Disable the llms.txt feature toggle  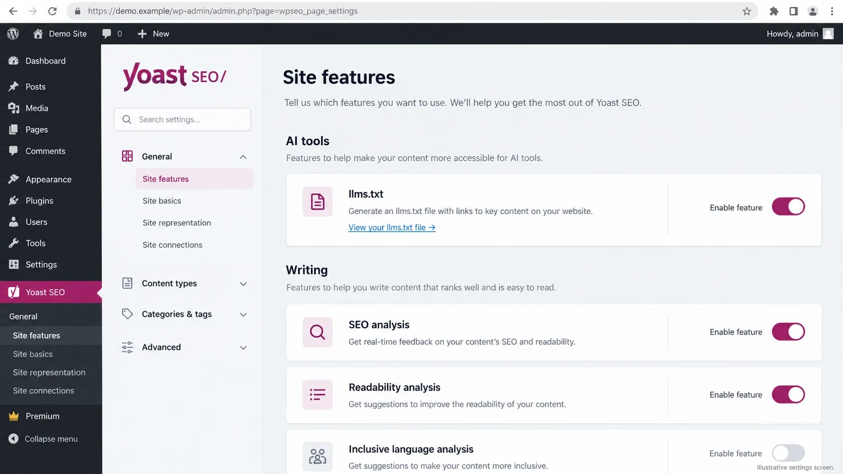tap(788, 207)
